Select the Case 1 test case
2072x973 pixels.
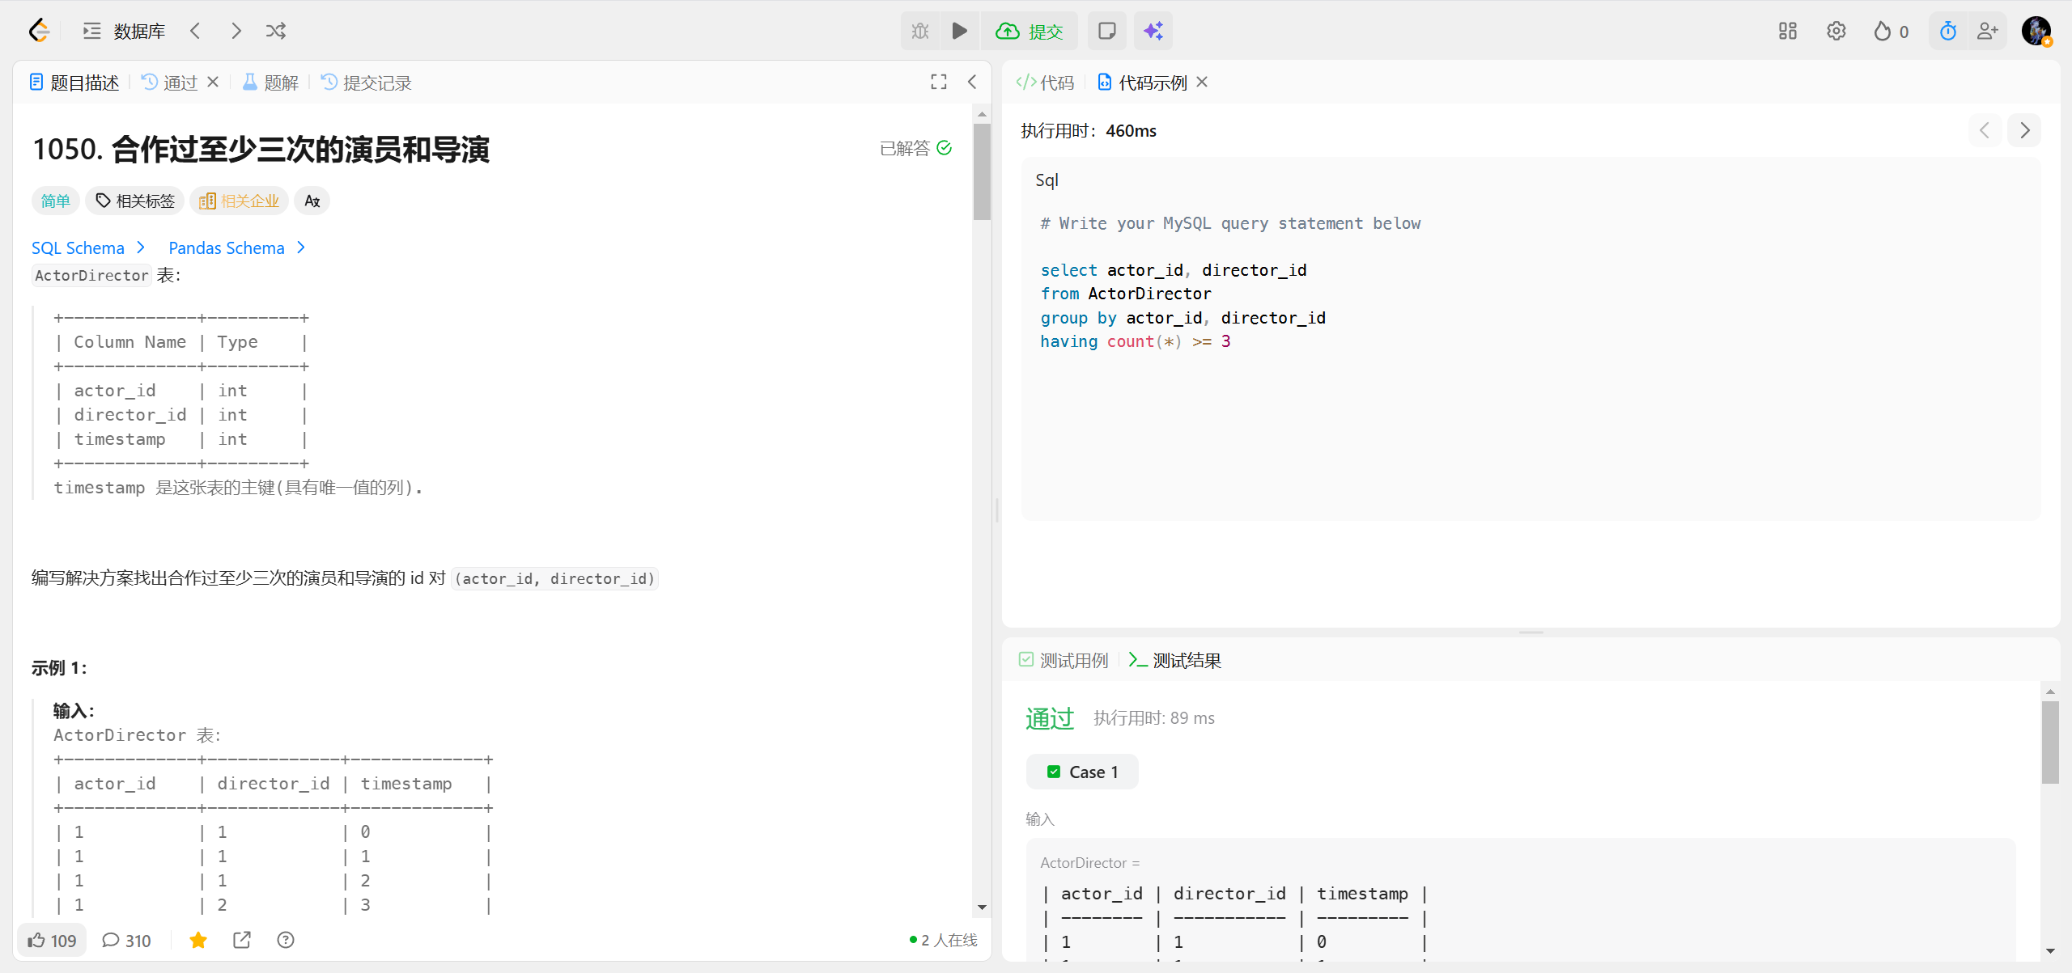1082,772
